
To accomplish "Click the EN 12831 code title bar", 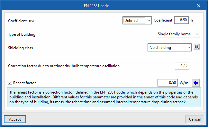I will tap(96, 6).
